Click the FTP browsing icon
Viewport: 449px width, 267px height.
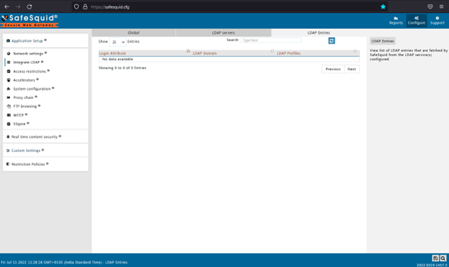(9, 106)
